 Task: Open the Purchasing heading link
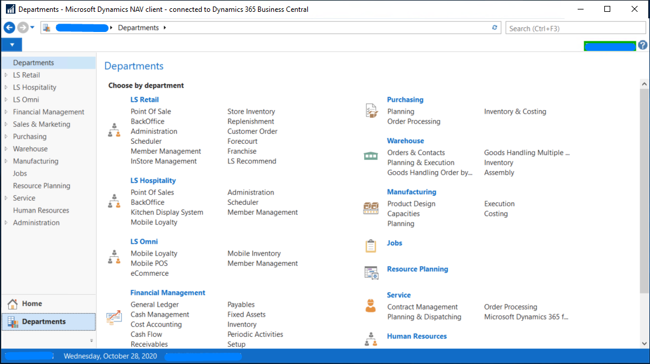405,99
